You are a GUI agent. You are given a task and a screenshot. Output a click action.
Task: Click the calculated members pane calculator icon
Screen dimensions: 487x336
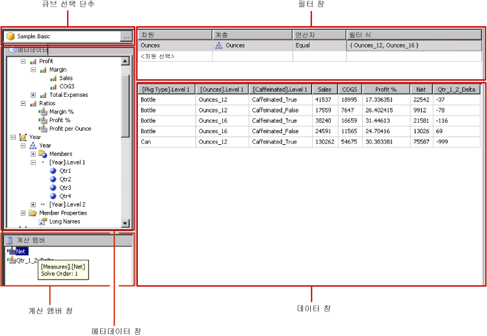pos(9,240)
